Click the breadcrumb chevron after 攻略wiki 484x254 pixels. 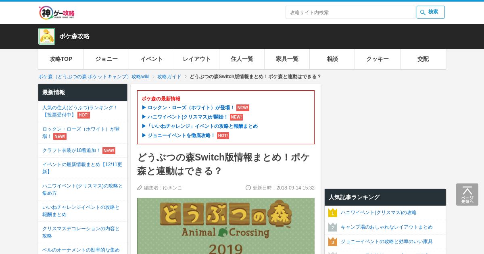pyautogui.click(x=153, y=77)
